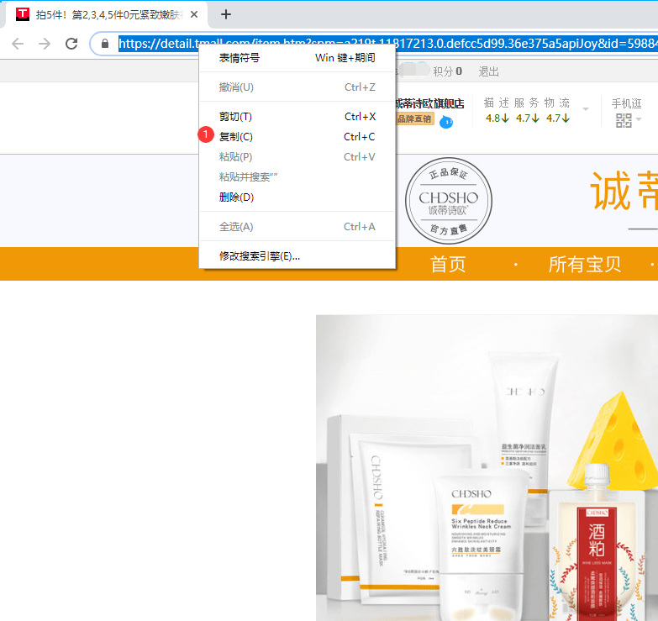Click the padlock site security icon

coord(105,44)
